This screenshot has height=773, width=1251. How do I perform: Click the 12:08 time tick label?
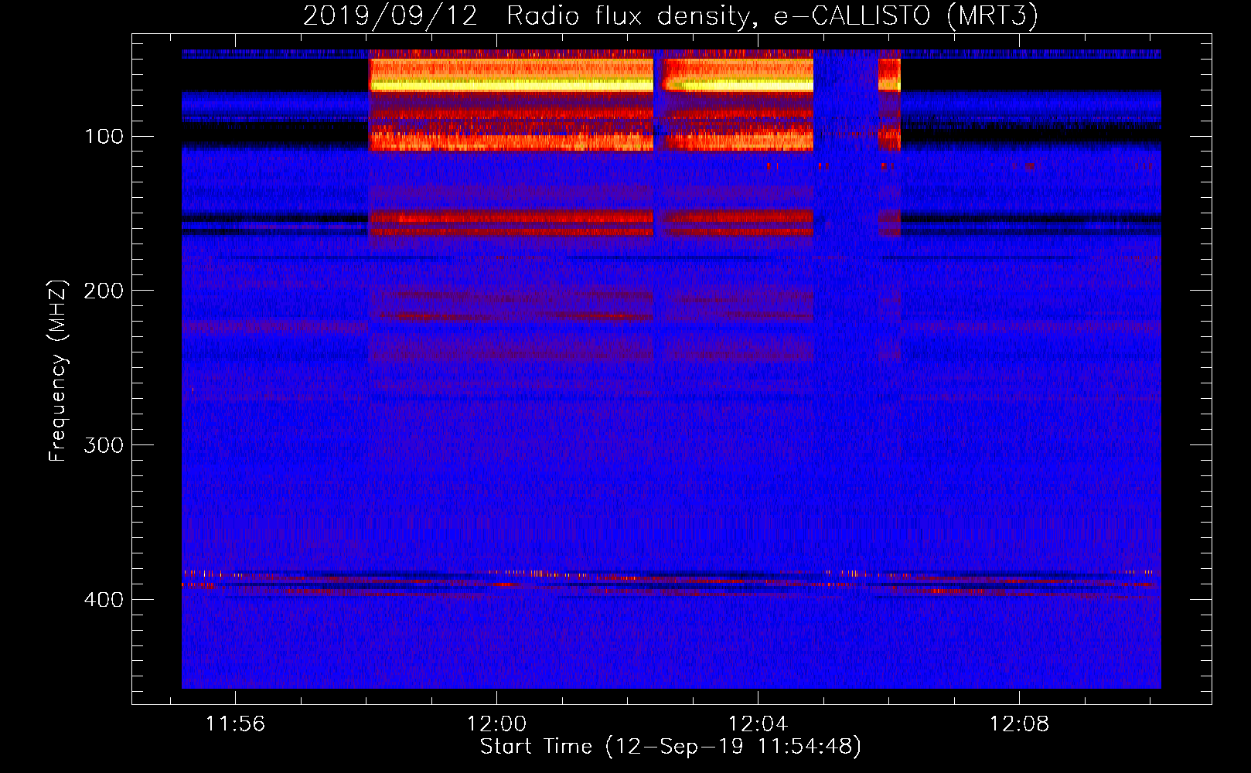(1019, 724)
